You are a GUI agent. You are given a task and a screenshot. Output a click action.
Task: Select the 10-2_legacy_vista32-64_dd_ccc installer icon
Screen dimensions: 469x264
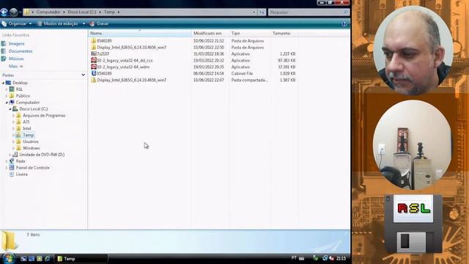point(94,60)
